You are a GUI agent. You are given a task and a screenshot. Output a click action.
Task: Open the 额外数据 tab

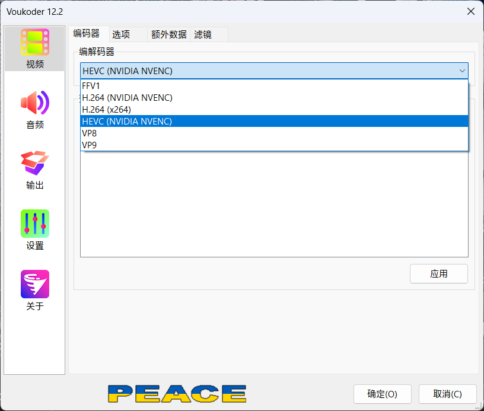point(168,34)
